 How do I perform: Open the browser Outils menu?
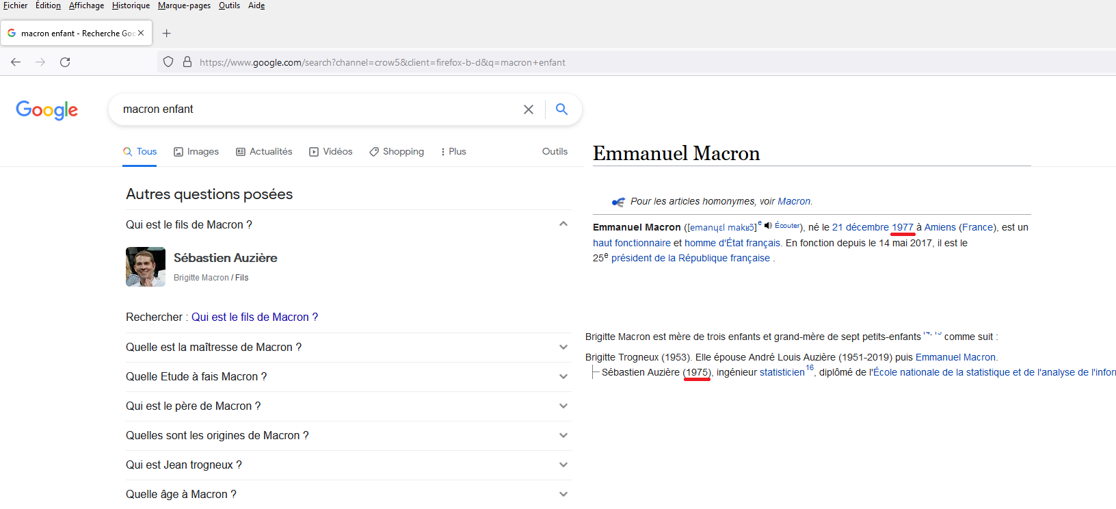[229, 5]
